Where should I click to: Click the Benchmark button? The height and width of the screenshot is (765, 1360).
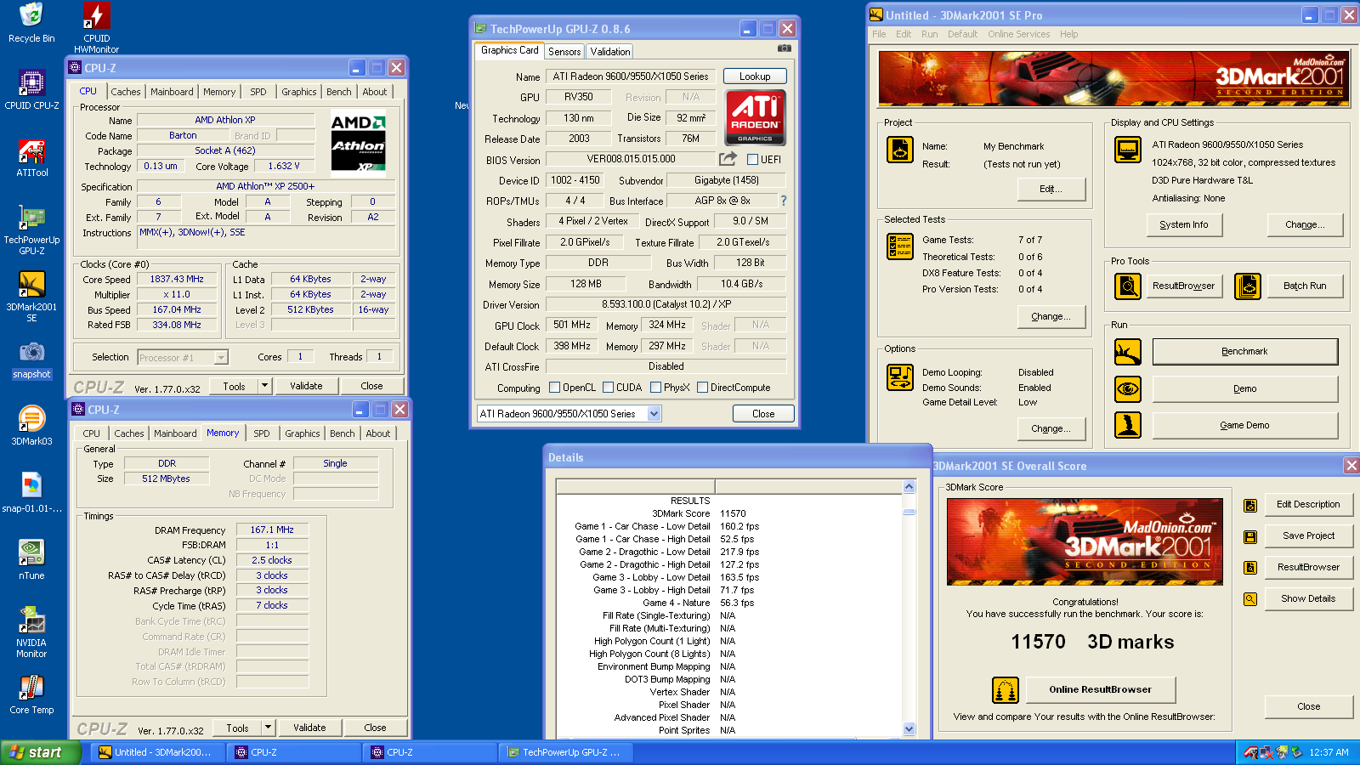(x=1244, y=351)
